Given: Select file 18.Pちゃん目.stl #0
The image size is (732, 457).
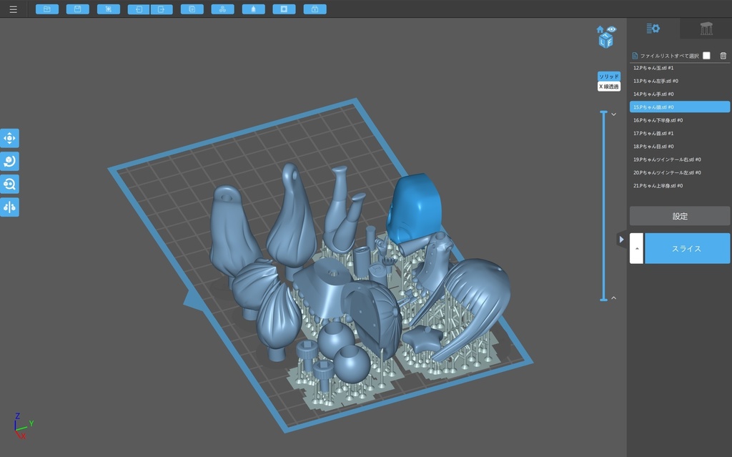Looking at the screenshot, I should click(680, 147).
